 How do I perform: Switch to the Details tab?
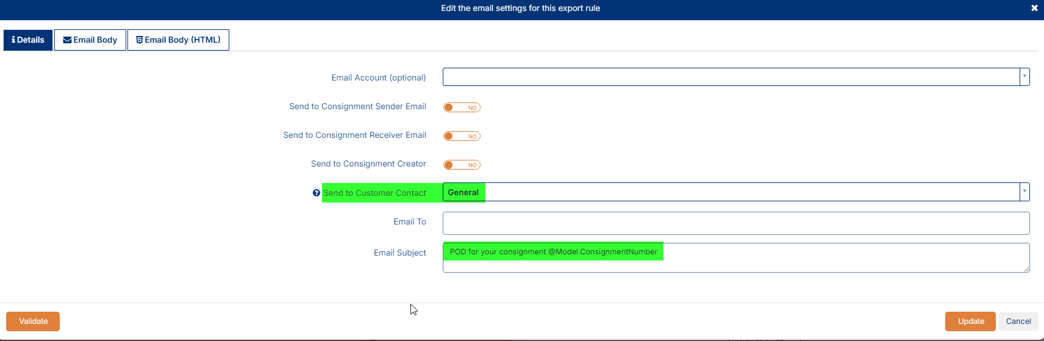click(x=28, y=40)
